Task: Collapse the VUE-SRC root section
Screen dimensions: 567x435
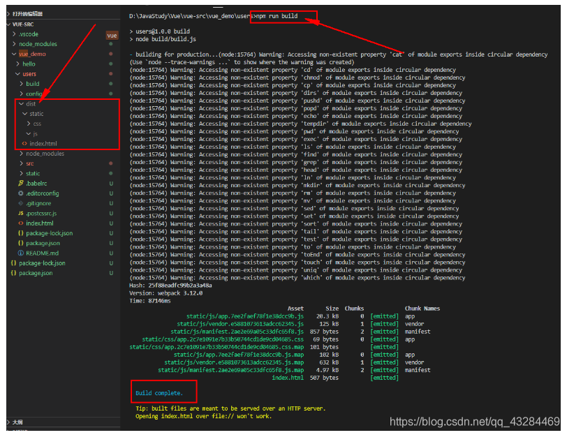Action: point(8,24)
